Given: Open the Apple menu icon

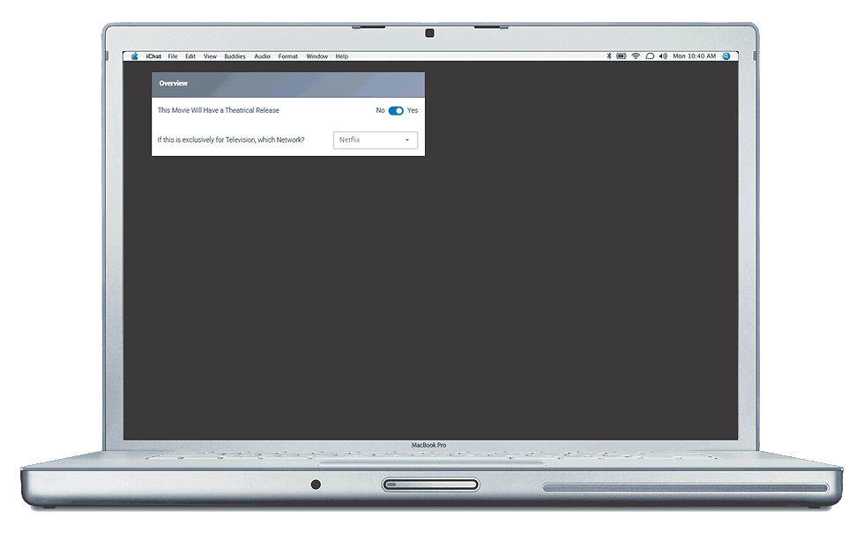Looking at the screenshot, I should (134, 56).
